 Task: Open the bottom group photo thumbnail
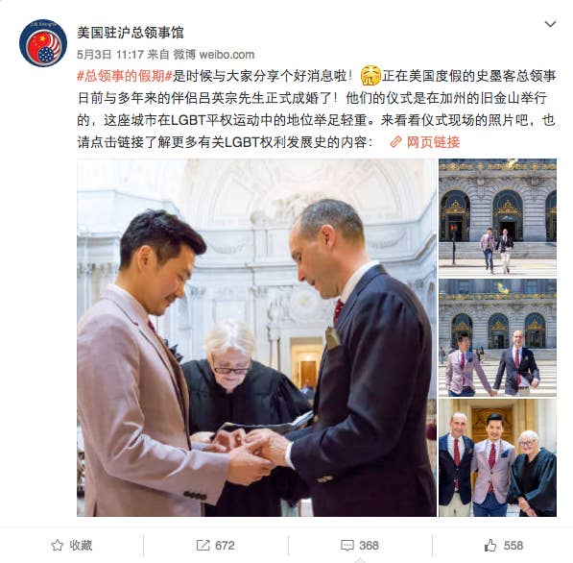[x=497, y=457]
